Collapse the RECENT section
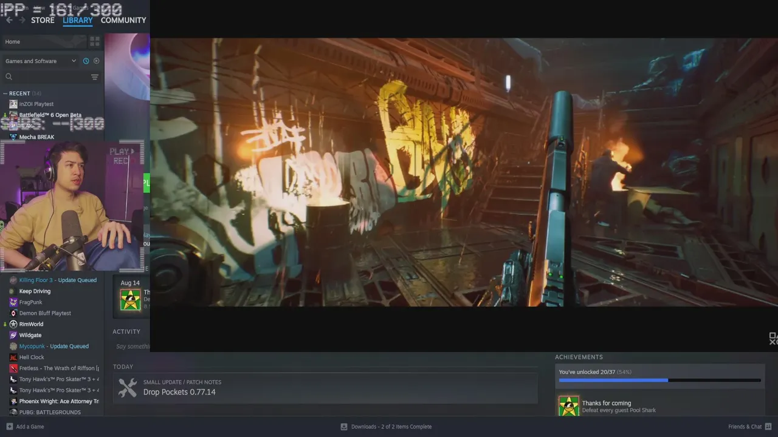The height and width of the screenshot is (437, 778). (x=5, y=93)
